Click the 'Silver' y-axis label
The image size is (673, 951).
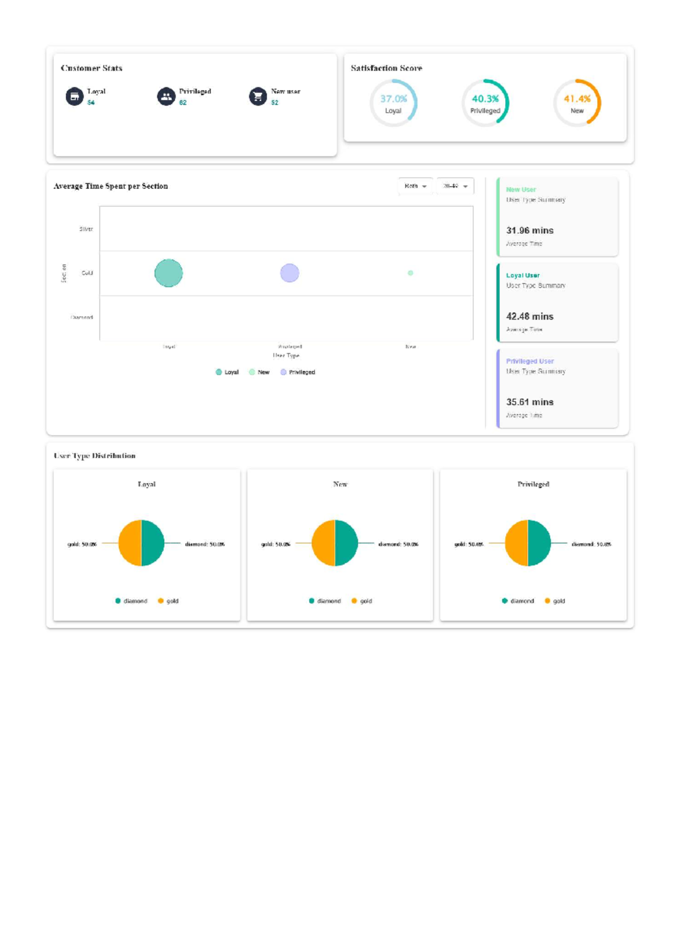(86, 229)
